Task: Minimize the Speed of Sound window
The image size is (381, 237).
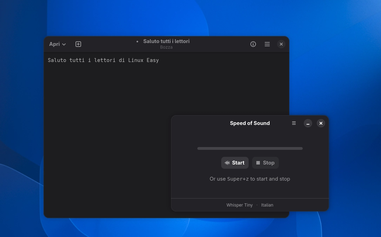Action: 308,123
